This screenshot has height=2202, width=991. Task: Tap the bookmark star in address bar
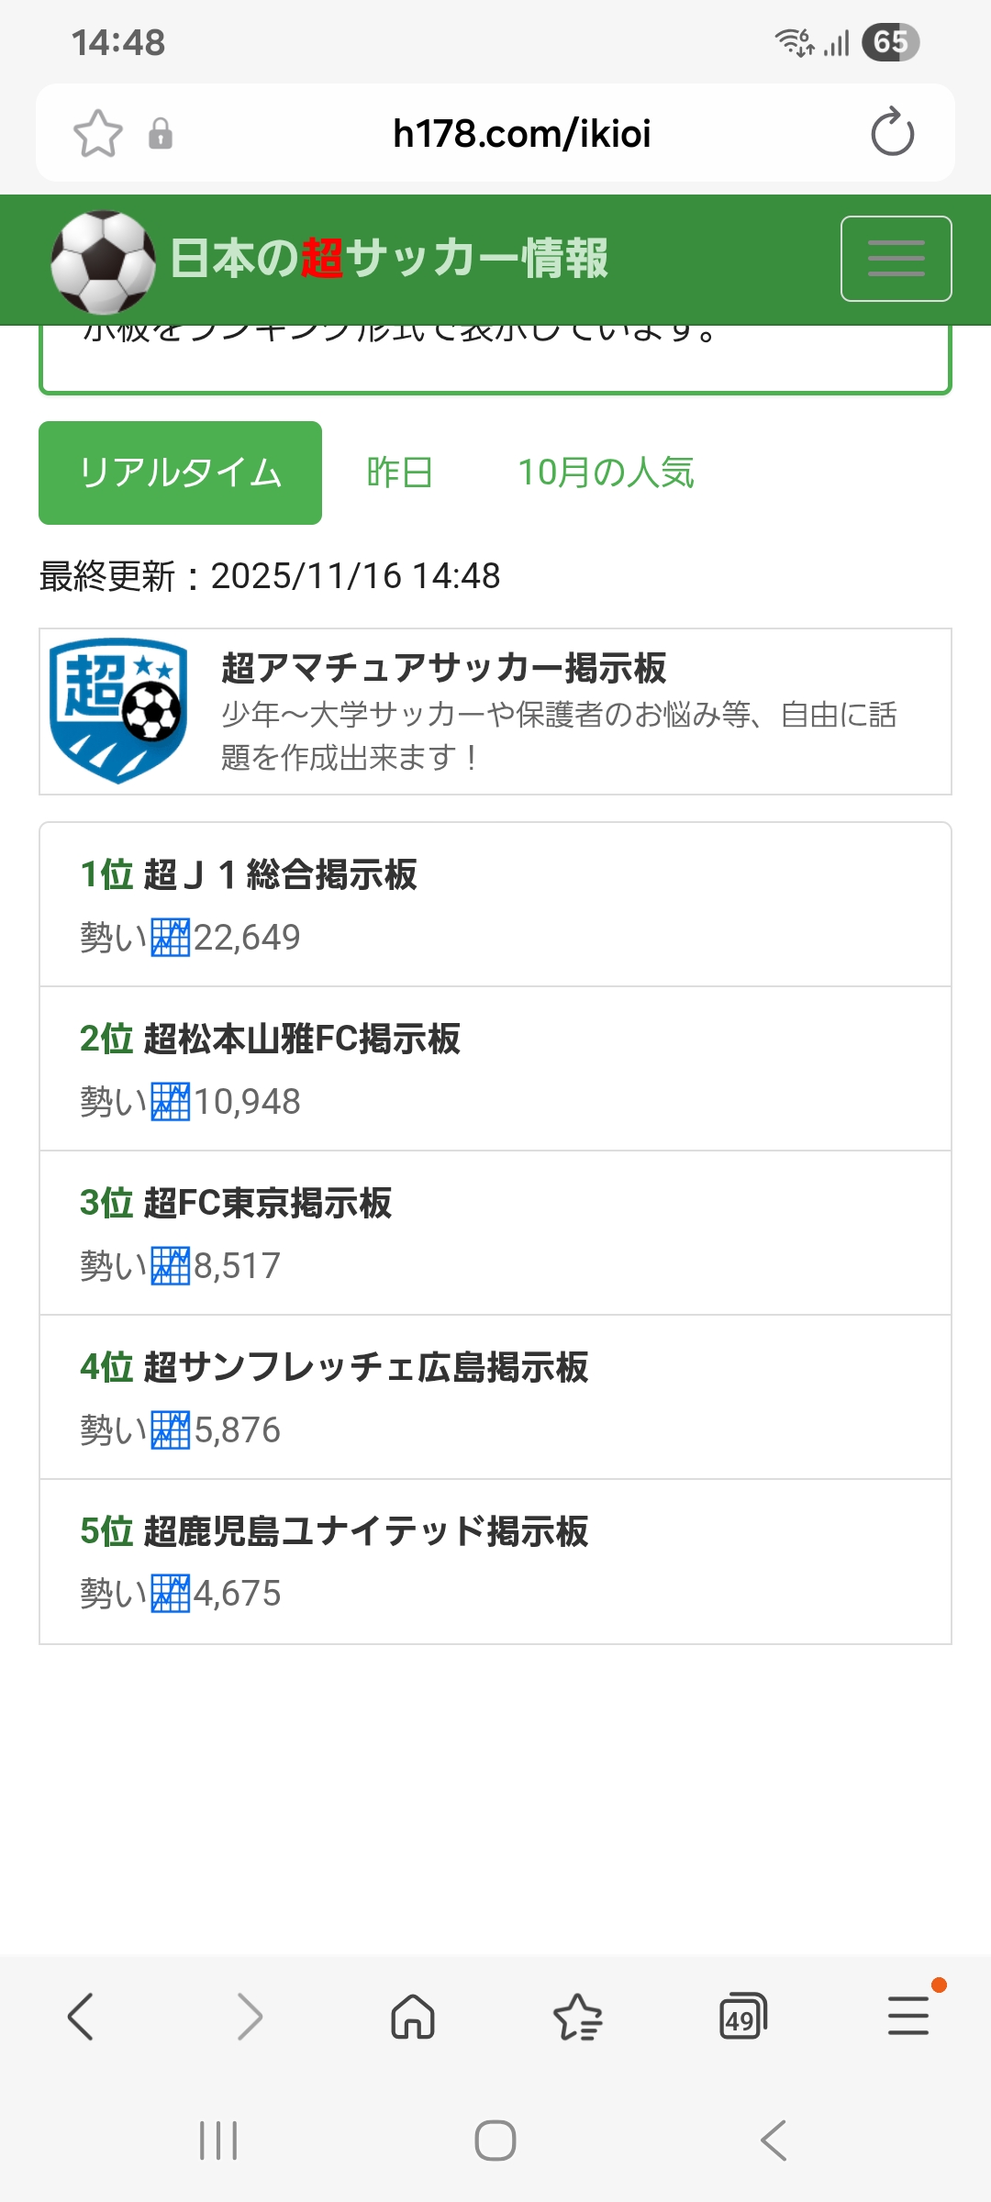tap(98, 134)
